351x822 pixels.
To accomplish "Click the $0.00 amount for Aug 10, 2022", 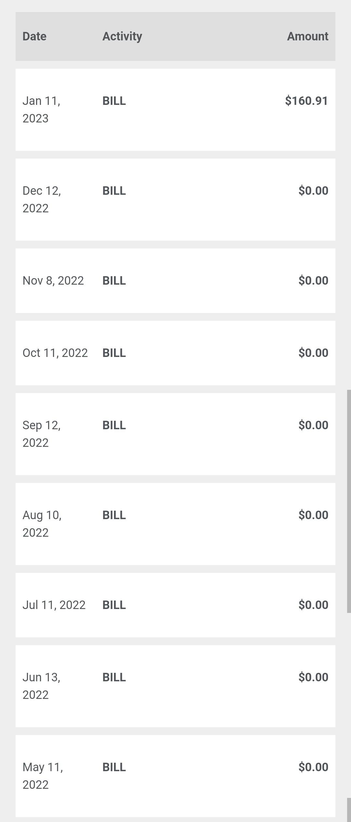I will 313,515.
